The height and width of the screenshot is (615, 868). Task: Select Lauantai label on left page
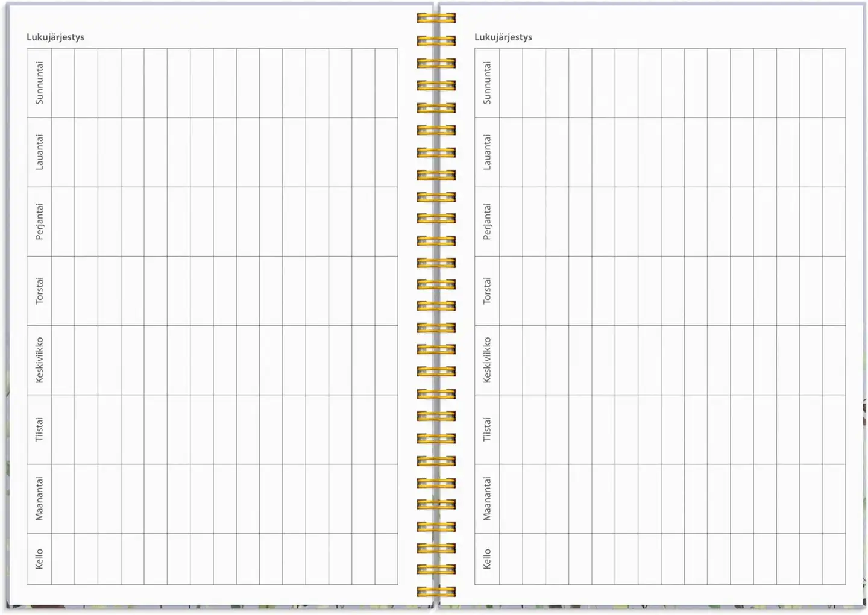point(40,152)
